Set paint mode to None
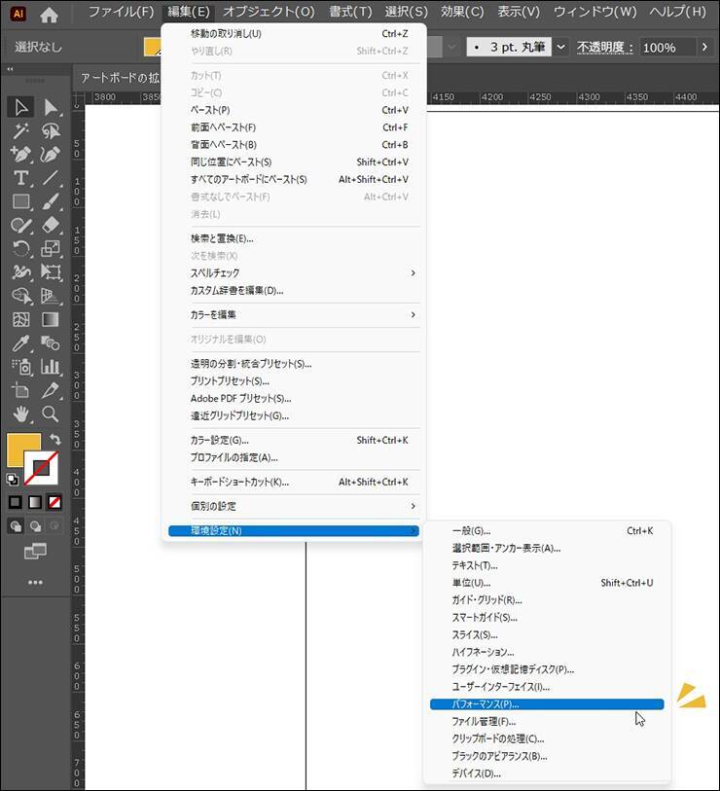 pyautogui.click(x=55, y=502)
